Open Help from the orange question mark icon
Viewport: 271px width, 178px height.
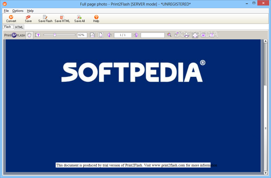pyautogui.click(x=96, y=19)
